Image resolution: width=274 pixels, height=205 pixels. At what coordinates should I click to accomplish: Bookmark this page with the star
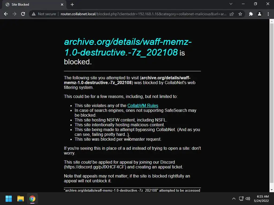(240, 14)
